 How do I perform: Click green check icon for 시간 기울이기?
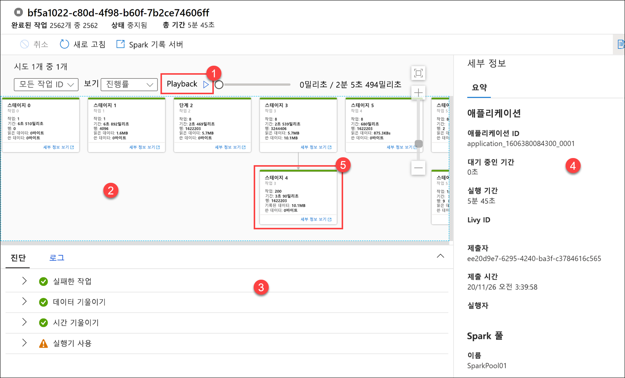pyautogui.click(x=44, y=323)
